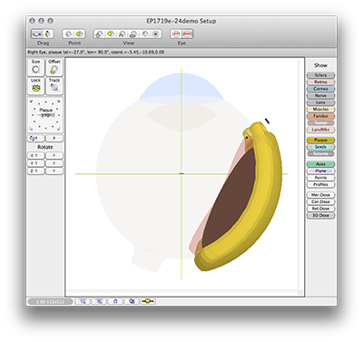The height and width of the screenshot is (342, 363).
Task: Click top-left arrow on Plaque dial
Action: point(31,101)
